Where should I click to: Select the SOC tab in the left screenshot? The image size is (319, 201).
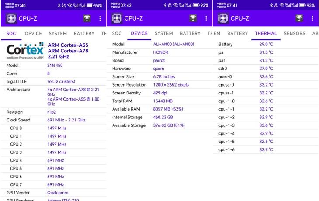(11, 33)
